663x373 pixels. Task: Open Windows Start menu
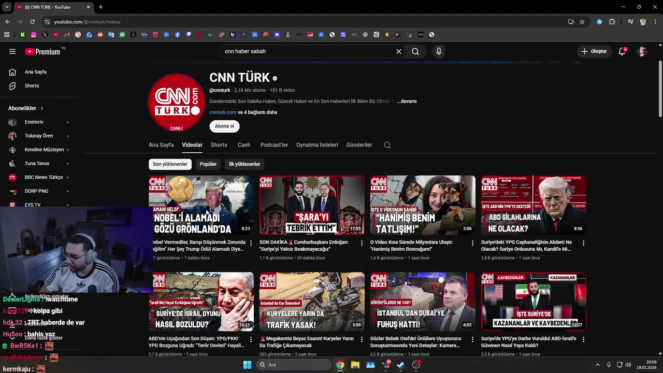click(247, 365)
